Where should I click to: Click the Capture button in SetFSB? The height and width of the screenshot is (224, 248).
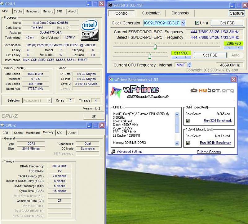(x=237, y=13)
